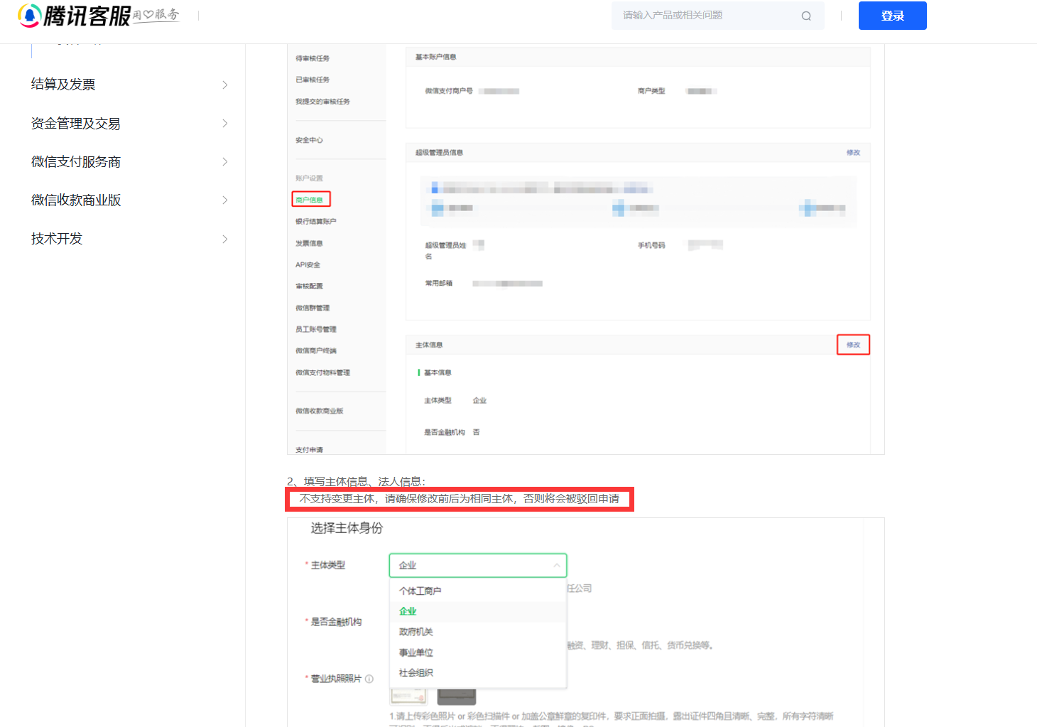Click 审核配置 in the screenshot menu
Image resolution: width=1037 pixels, height=727 pixels.
[309, 286]
